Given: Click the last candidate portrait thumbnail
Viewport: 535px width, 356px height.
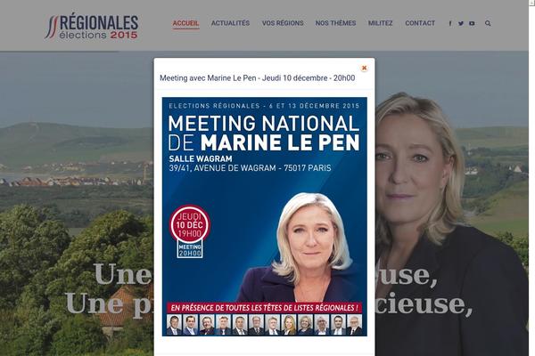Looking at the screenshot, I should click(355, 325).
